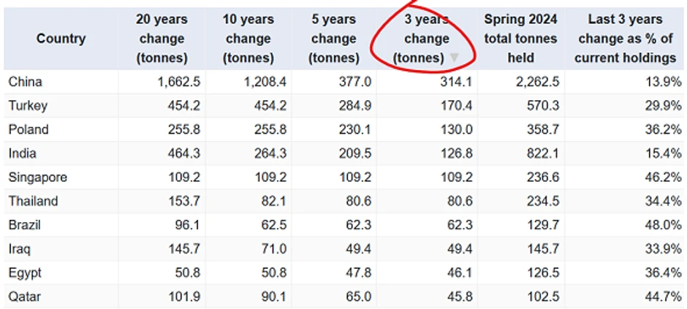
Task: Sort by Last 3 years change as % header
Action: pyautogui.click(x=625, y=39)
